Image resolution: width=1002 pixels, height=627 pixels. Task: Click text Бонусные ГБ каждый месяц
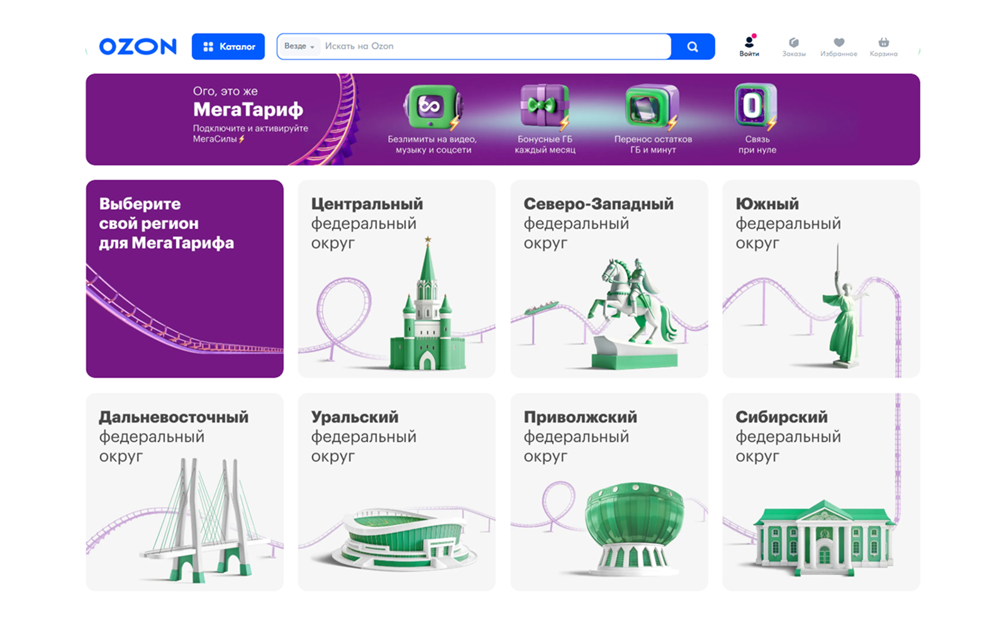[x=545, y=145]
